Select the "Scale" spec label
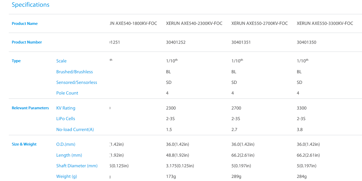362x181 pixels. click(x=61, y=61)
